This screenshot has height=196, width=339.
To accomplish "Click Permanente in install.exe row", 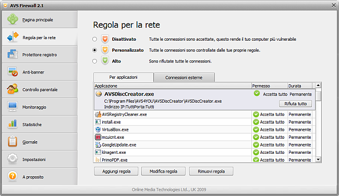I will point(300,122).
